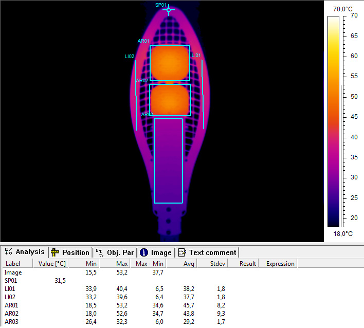Sort by the Label column header
Screen dimensions: 364x328
coord(13,264)
